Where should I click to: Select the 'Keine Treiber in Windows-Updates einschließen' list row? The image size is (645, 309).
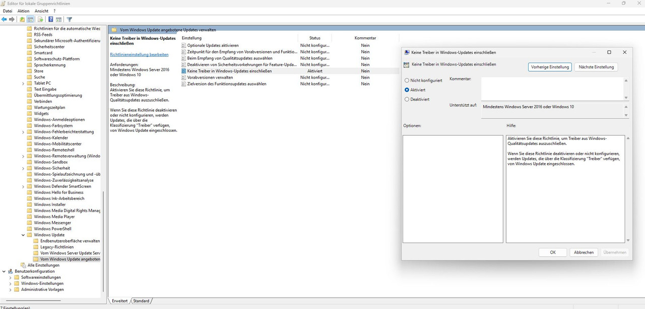pos(289,71)
